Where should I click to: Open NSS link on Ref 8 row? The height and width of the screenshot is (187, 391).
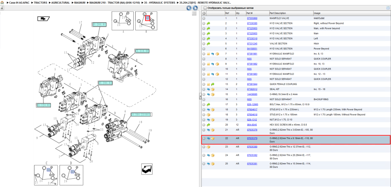click(249, 59)
